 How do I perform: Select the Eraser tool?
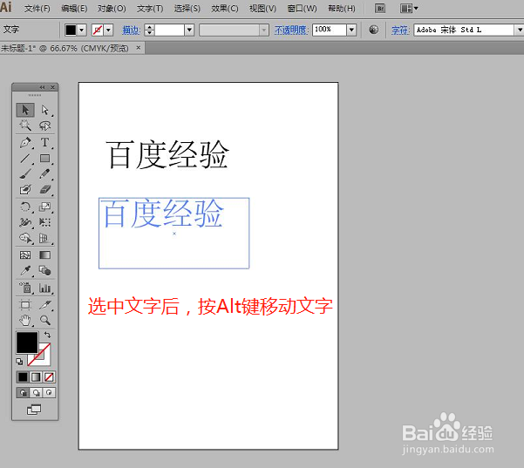point(44,190)
